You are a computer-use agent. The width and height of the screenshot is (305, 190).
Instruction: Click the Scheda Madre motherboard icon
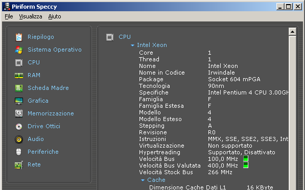[19, 88]
